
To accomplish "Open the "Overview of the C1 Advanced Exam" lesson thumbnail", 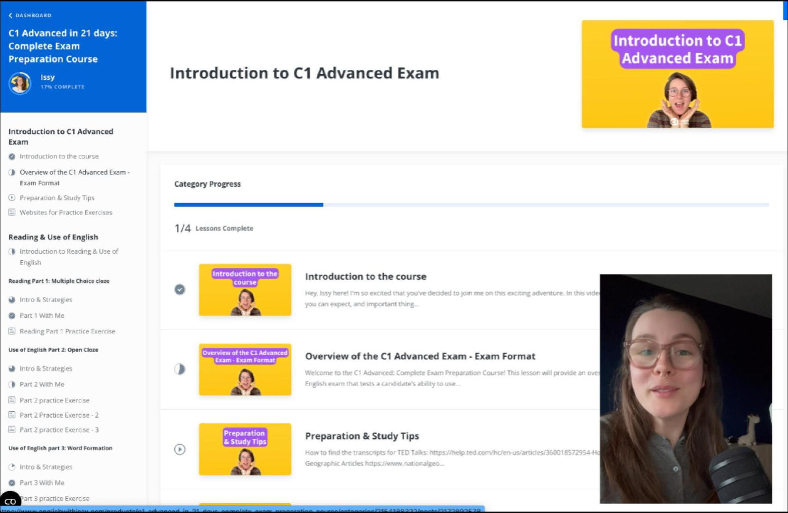I will tap(245, 370).
